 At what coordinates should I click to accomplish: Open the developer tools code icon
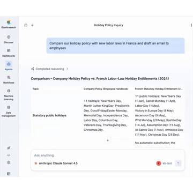point(9,155)
